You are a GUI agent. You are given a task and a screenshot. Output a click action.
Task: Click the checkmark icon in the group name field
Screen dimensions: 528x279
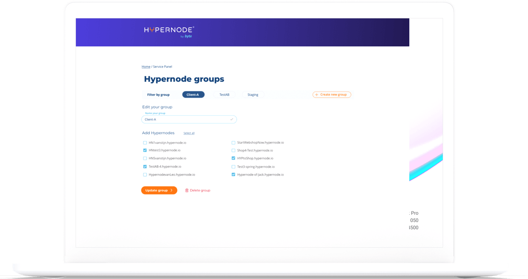[231, 119]
